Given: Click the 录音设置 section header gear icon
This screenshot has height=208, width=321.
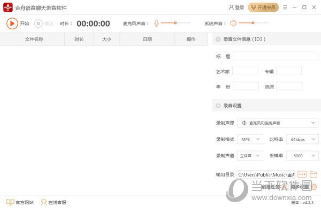Looking at the screenshot, I should pos(218,106).
